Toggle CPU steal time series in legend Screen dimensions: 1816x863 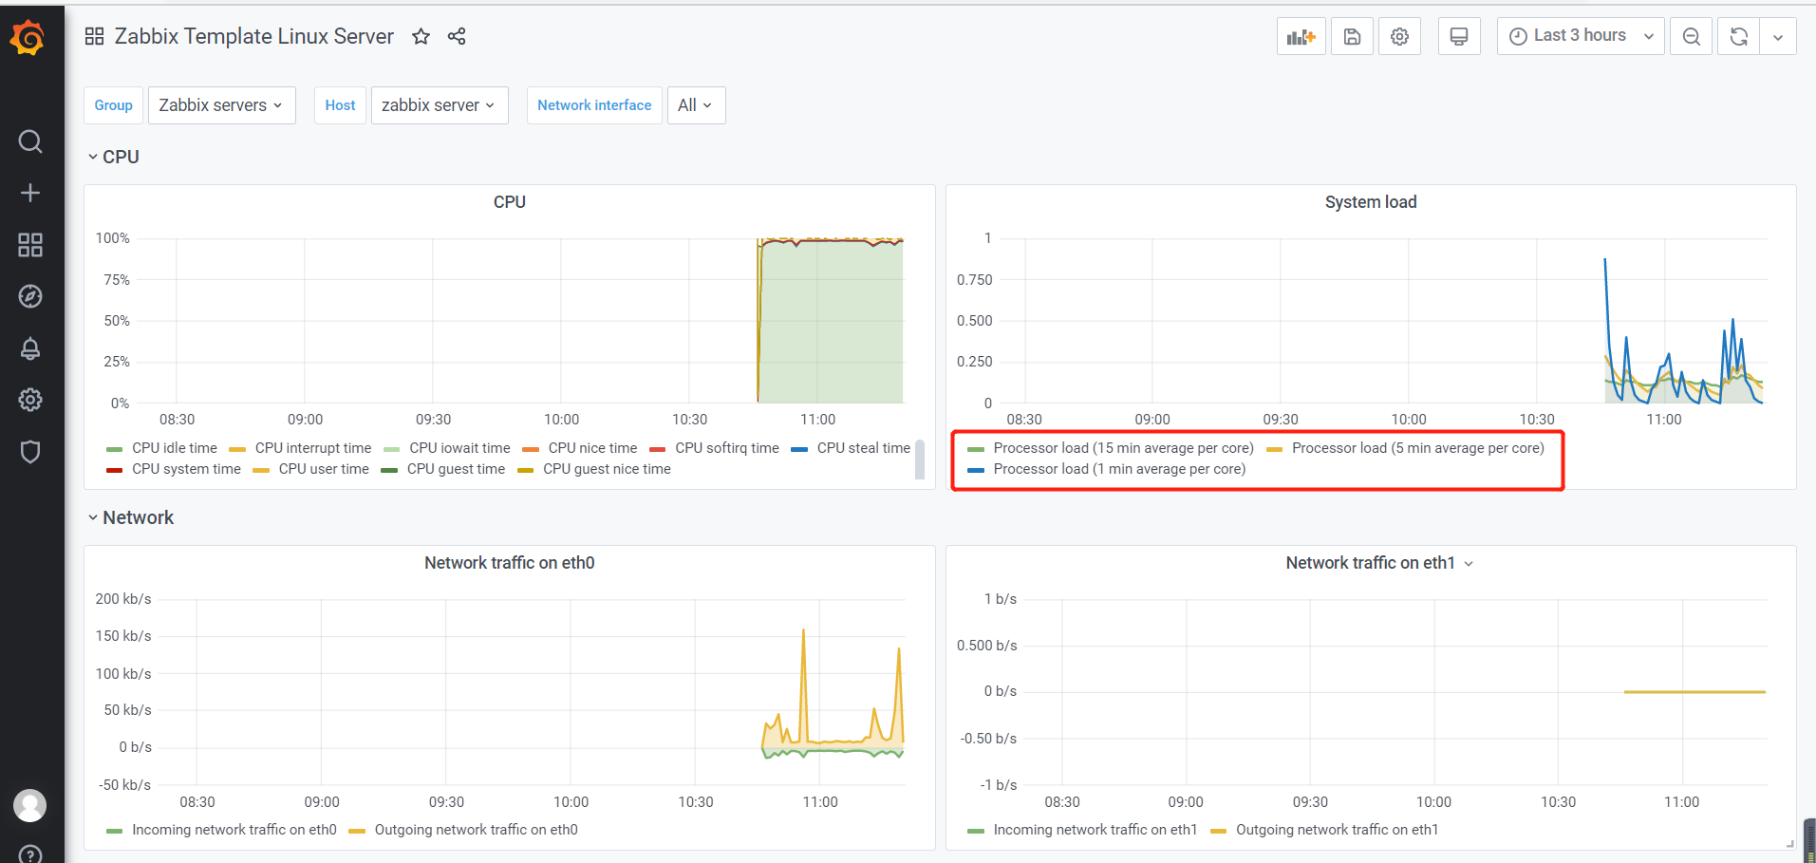pyautogui.click(x=864, y=448)
